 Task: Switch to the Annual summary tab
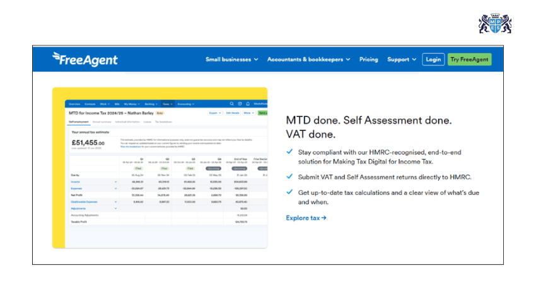pos(102,122)
